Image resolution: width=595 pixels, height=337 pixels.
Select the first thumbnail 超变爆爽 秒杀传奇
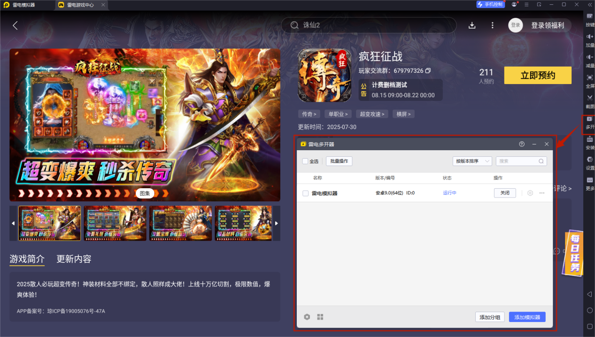click(49, 223)
